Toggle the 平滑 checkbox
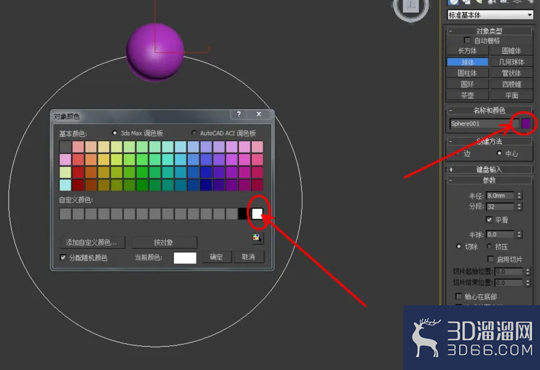The height and width of the screenshot is (370, 540). (x=489, y=219)
